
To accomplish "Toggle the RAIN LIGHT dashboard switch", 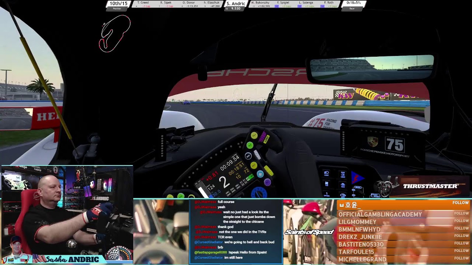I will tap(343, 174).
